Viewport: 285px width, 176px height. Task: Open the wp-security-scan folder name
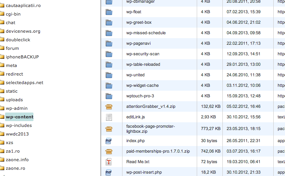pos(143,54)
